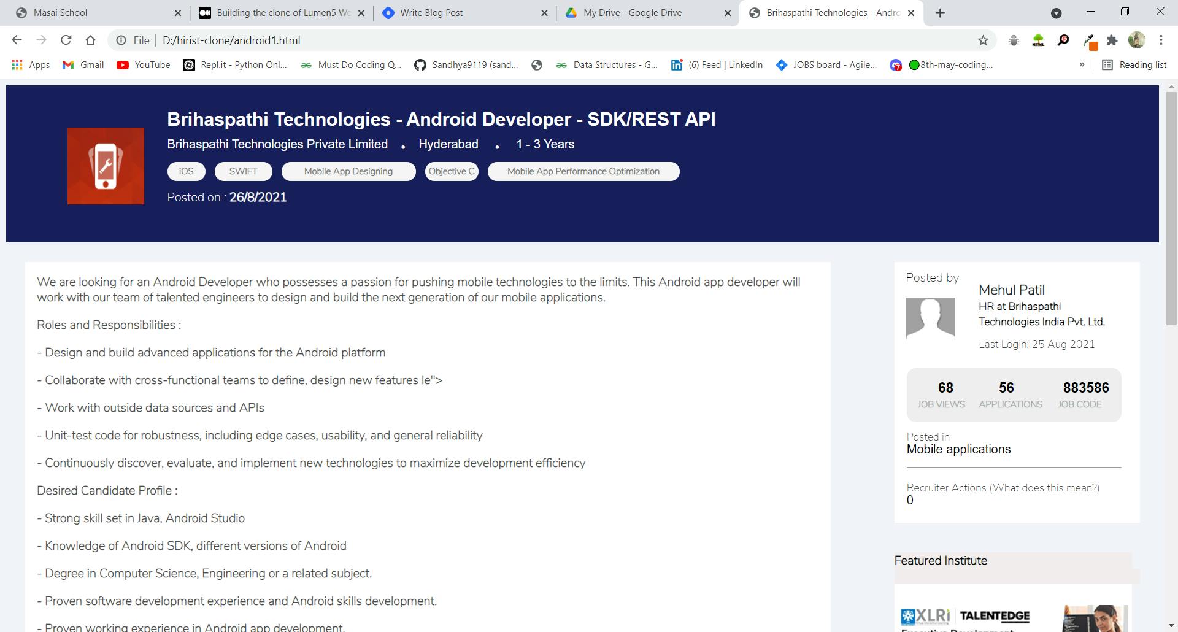Screen dimensions: 1178x632
Task: Click the HTML tree extension icon
Action: coord(1038,40)
